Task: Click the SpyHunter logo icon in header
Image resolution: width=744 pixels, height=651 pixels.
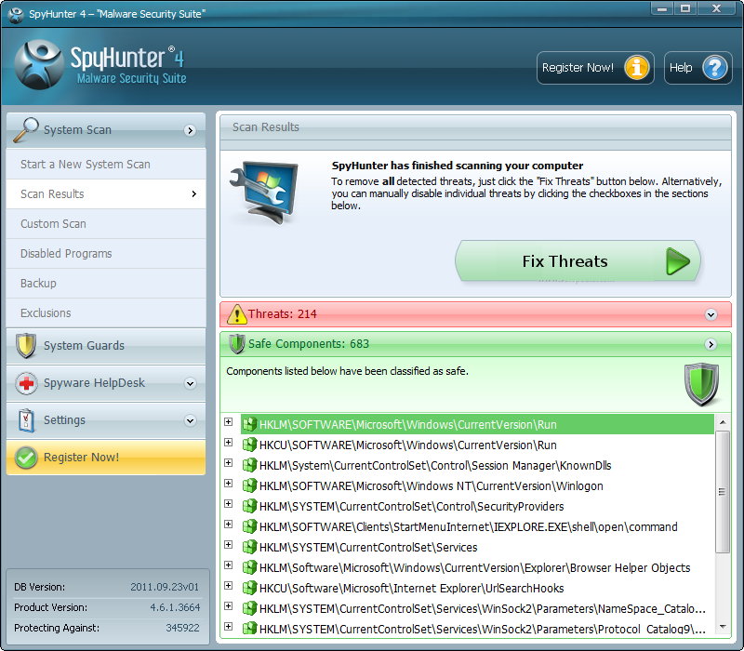Action: click(39, 64)
